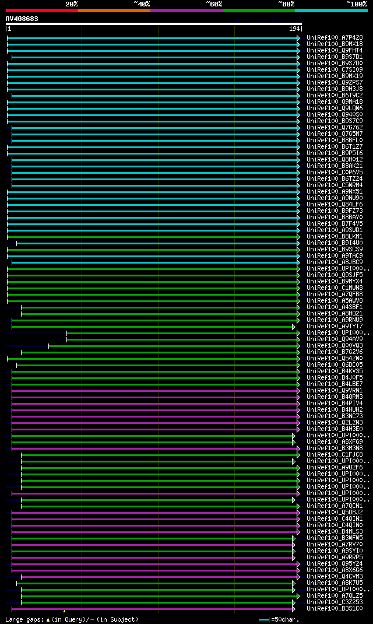This screenshot has width=373, height=624.
Task: Open the UniRef100_B9P5I6 hit label
Action: click(x=335, y=153)
